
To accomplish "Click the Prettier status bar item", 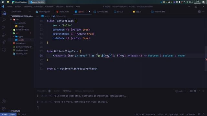I will click(191, 114).
